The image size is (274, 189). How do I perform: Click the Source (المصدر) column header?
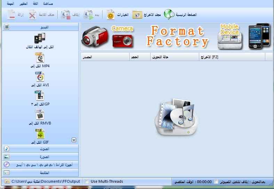pyautogui.click(x=105, y=57)
